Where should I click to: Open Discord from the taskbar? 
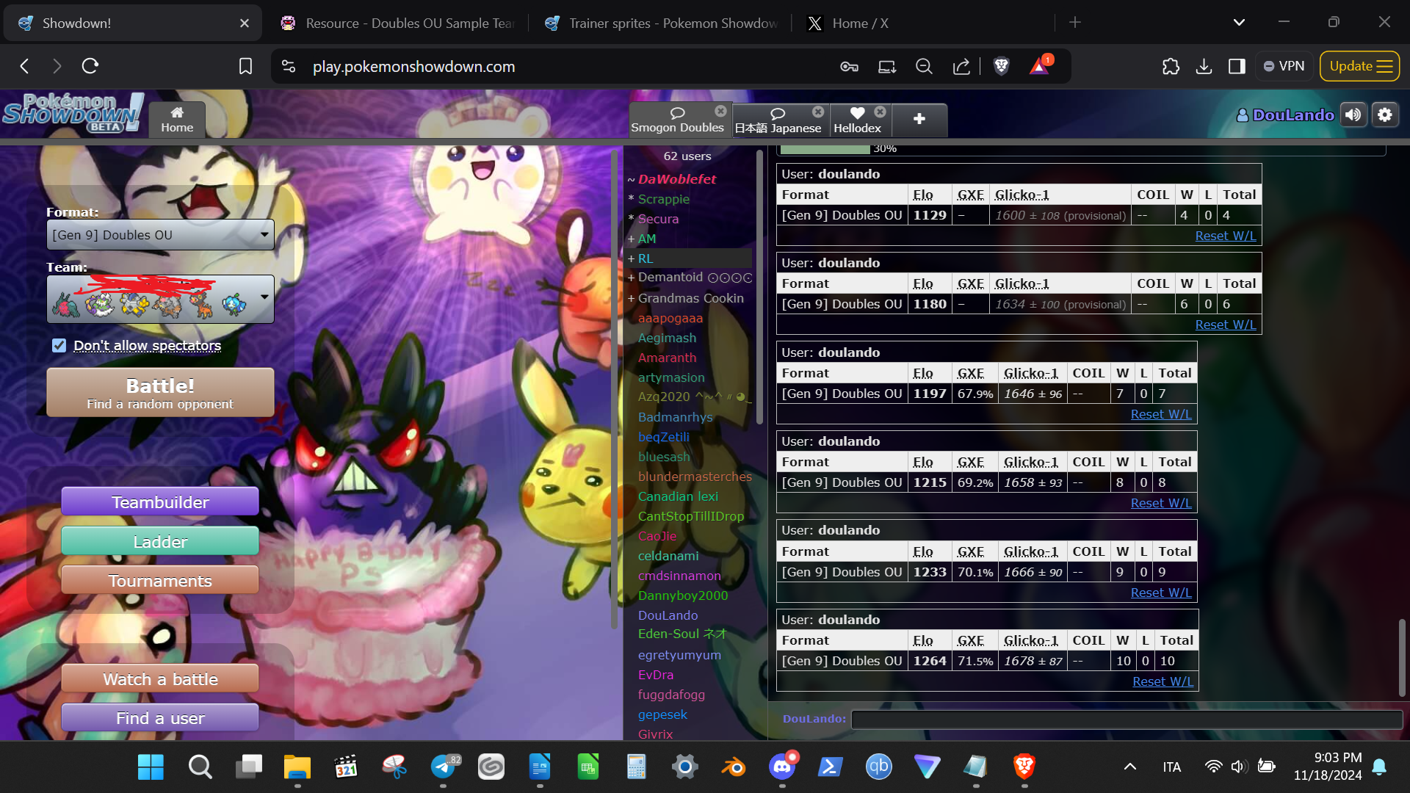coord(782,767)
